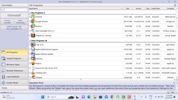Open Windows Apps module

pos(14,64)
